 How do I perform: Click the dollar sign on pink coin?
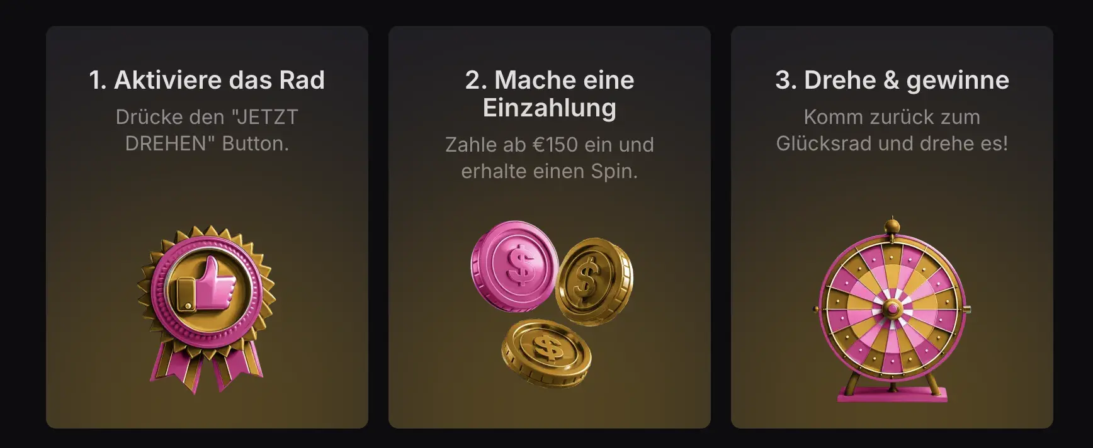[x=521, y=264]
